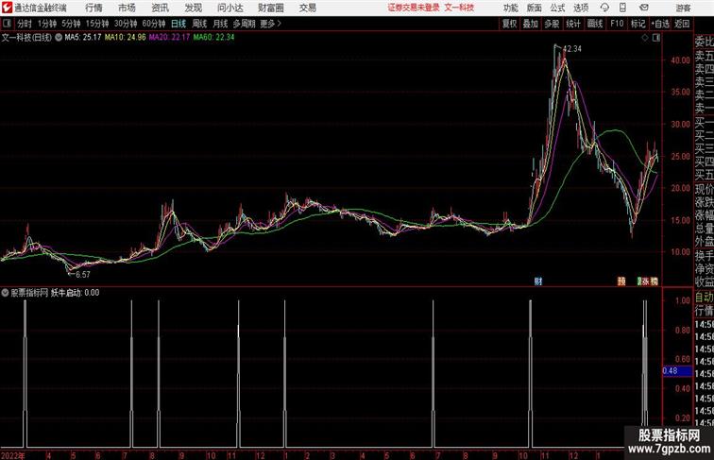This screenshot has height=460, width=714.
Task: Click the 叠加 overlay toolbar button
Action: [x=531, y=24]
